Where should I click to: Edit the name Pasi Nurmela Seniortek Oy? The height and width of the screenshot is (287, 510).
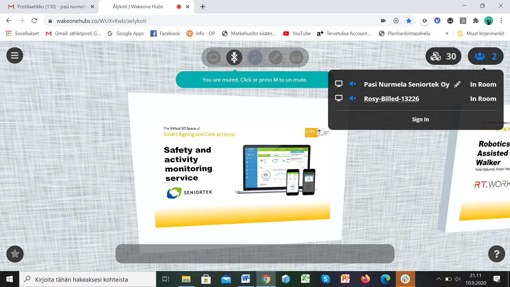(x=457, y=85)
